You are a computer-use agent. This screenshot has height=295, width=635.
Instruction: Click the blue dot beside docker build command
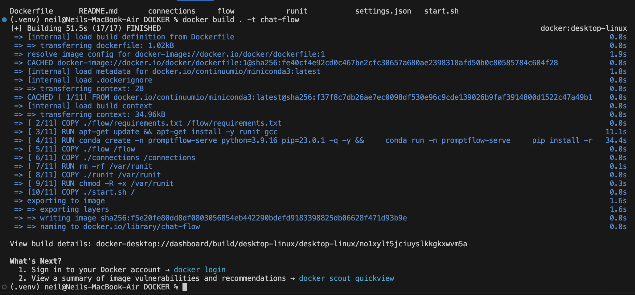4,20
